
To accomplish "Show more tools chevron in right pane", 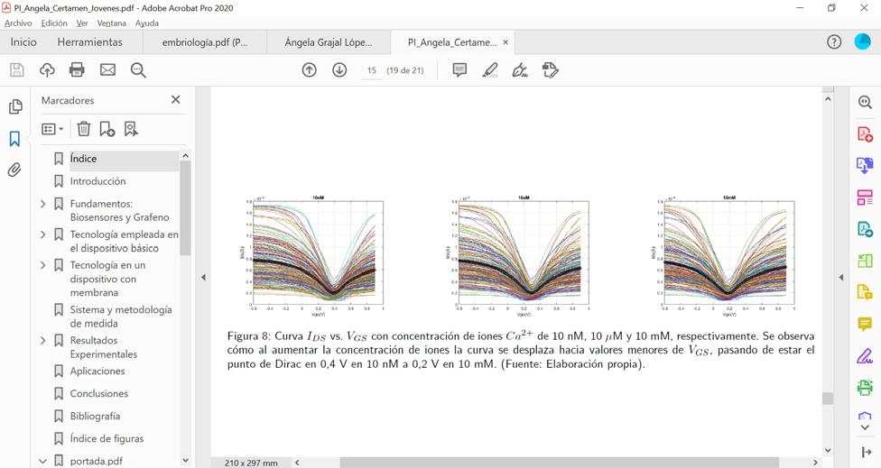I will point(866,427).
